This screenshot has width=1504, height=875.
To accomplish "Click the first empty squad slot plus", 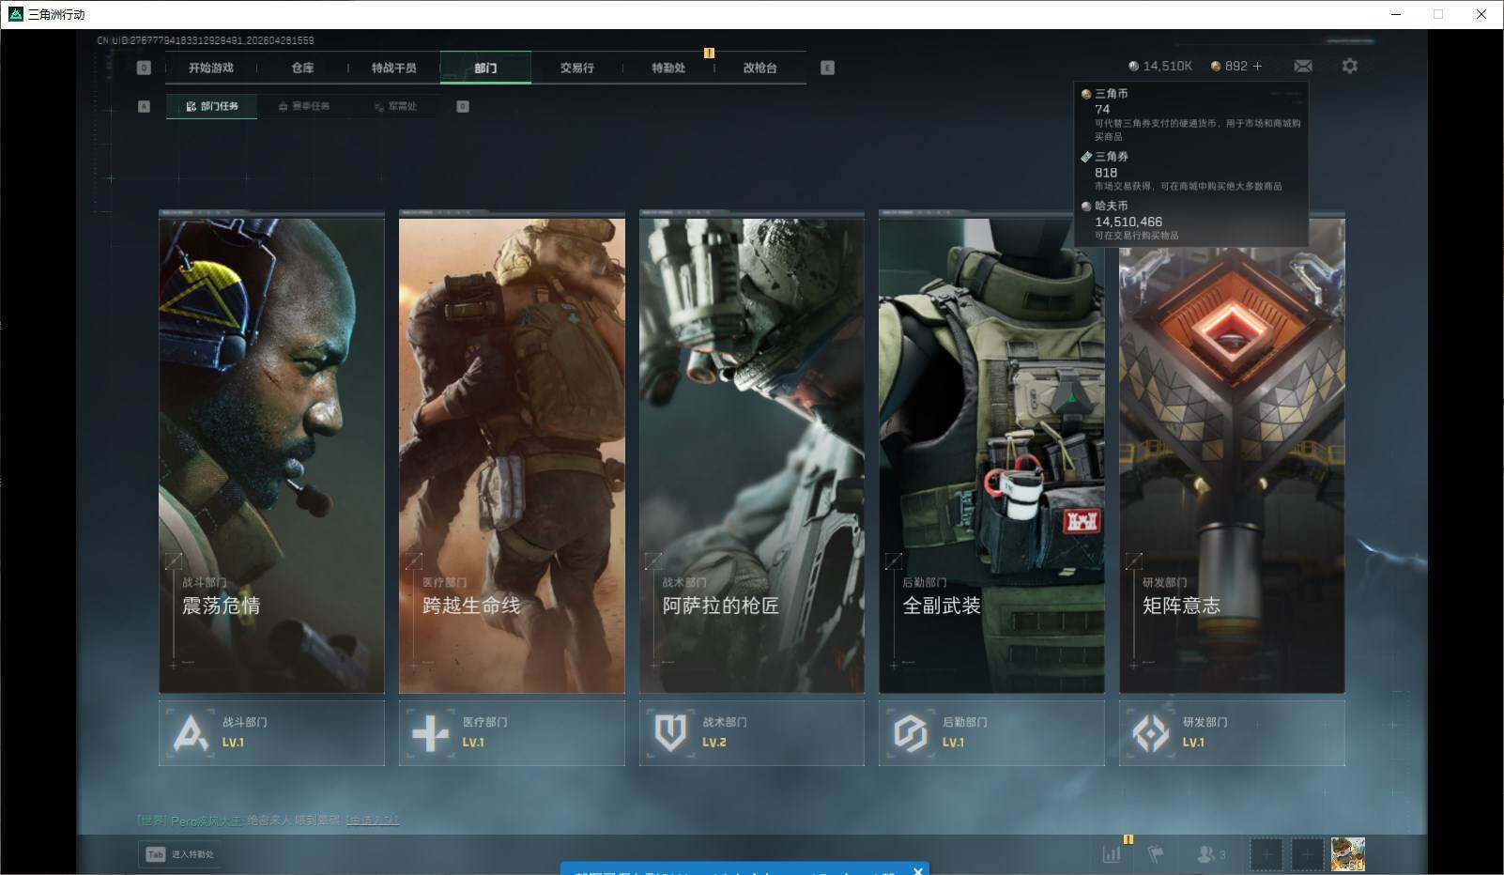I will (x=1266, y=854).
